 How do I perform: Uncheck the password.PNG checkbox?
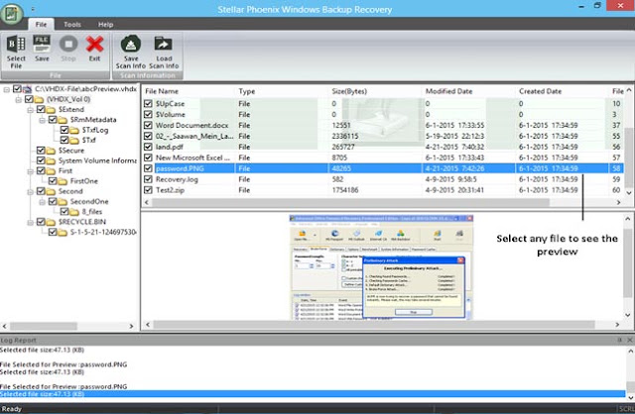[148, 168]
